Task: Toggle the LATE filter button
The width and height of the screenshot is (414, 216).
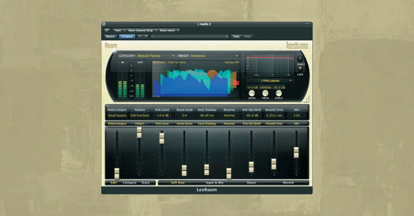Action: point(300,69)
